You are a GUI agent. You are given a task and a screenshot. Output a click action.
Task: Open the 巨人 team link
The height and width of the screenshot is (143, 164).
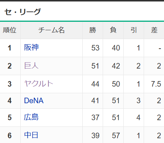click(31, 66)
